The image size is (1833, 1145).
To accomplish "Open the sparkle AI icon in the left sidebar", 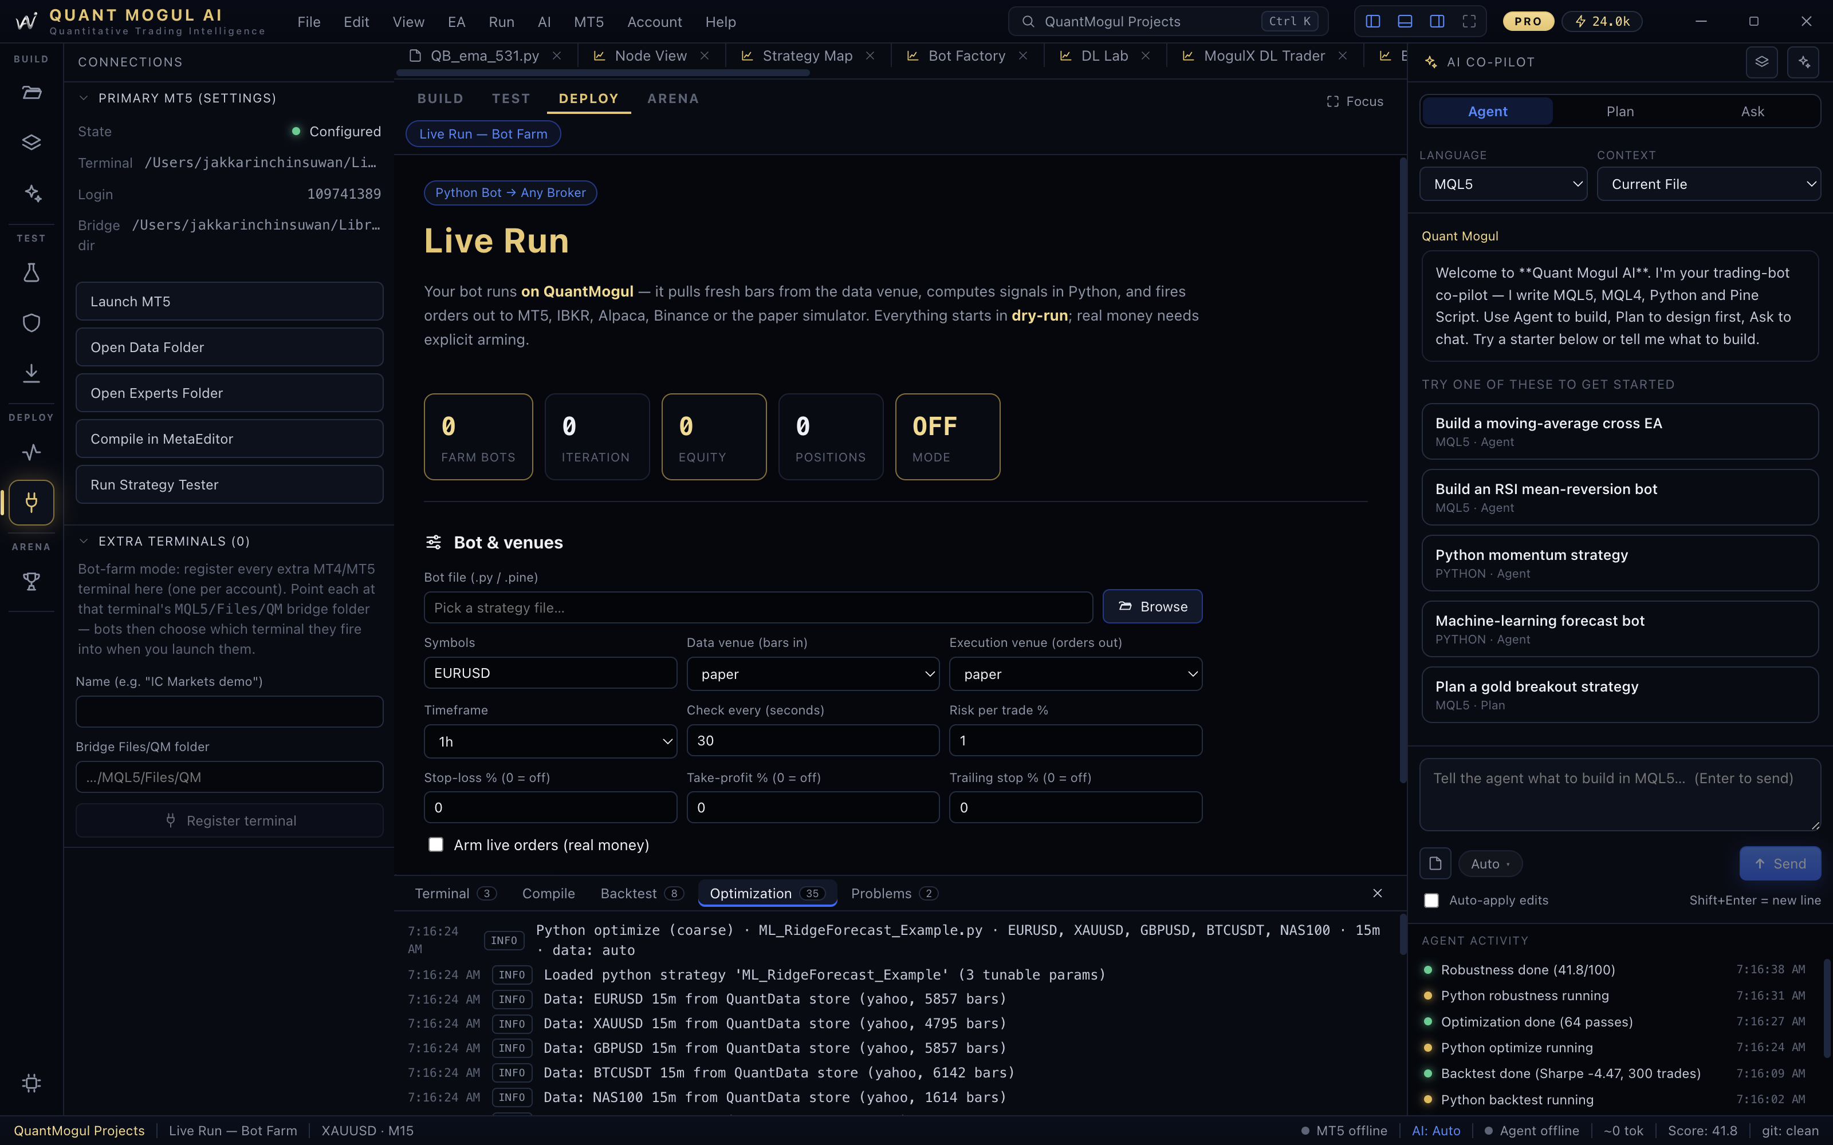I will (31, 193).
